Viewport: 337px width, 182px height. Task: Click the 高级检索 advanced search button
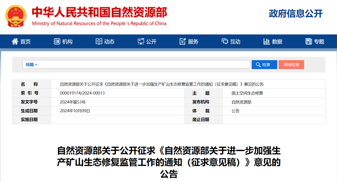(291, 65)
